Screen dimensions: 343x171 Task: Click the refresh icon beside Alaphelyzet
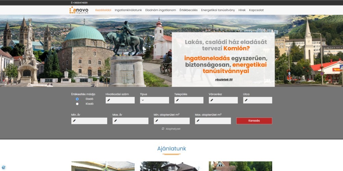(163, 129)
